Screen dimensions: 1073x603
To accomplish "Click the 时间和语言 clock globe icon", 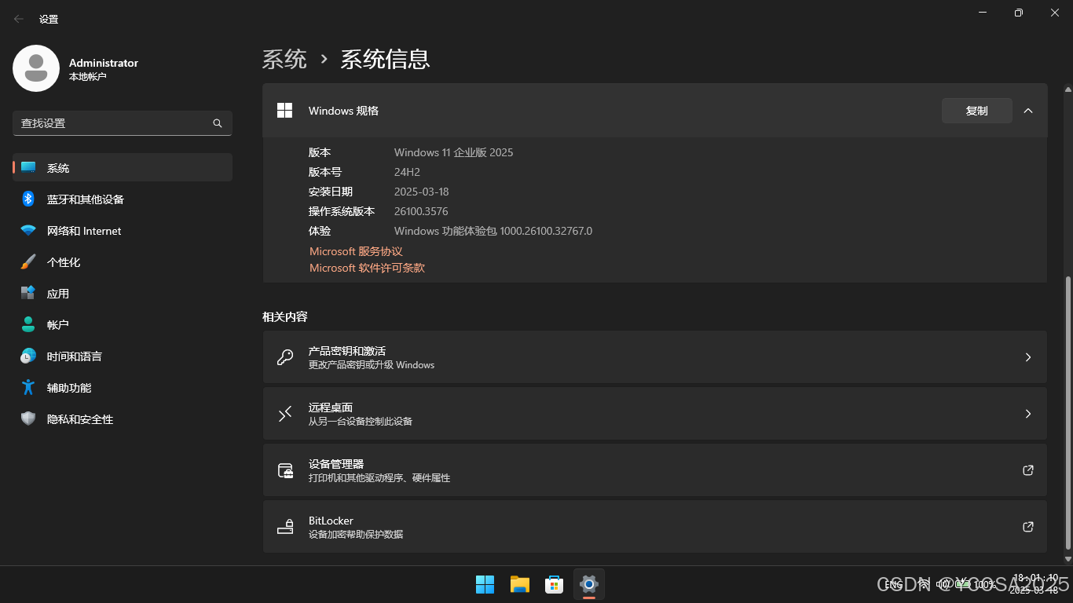I will click(x=28, y=356).
